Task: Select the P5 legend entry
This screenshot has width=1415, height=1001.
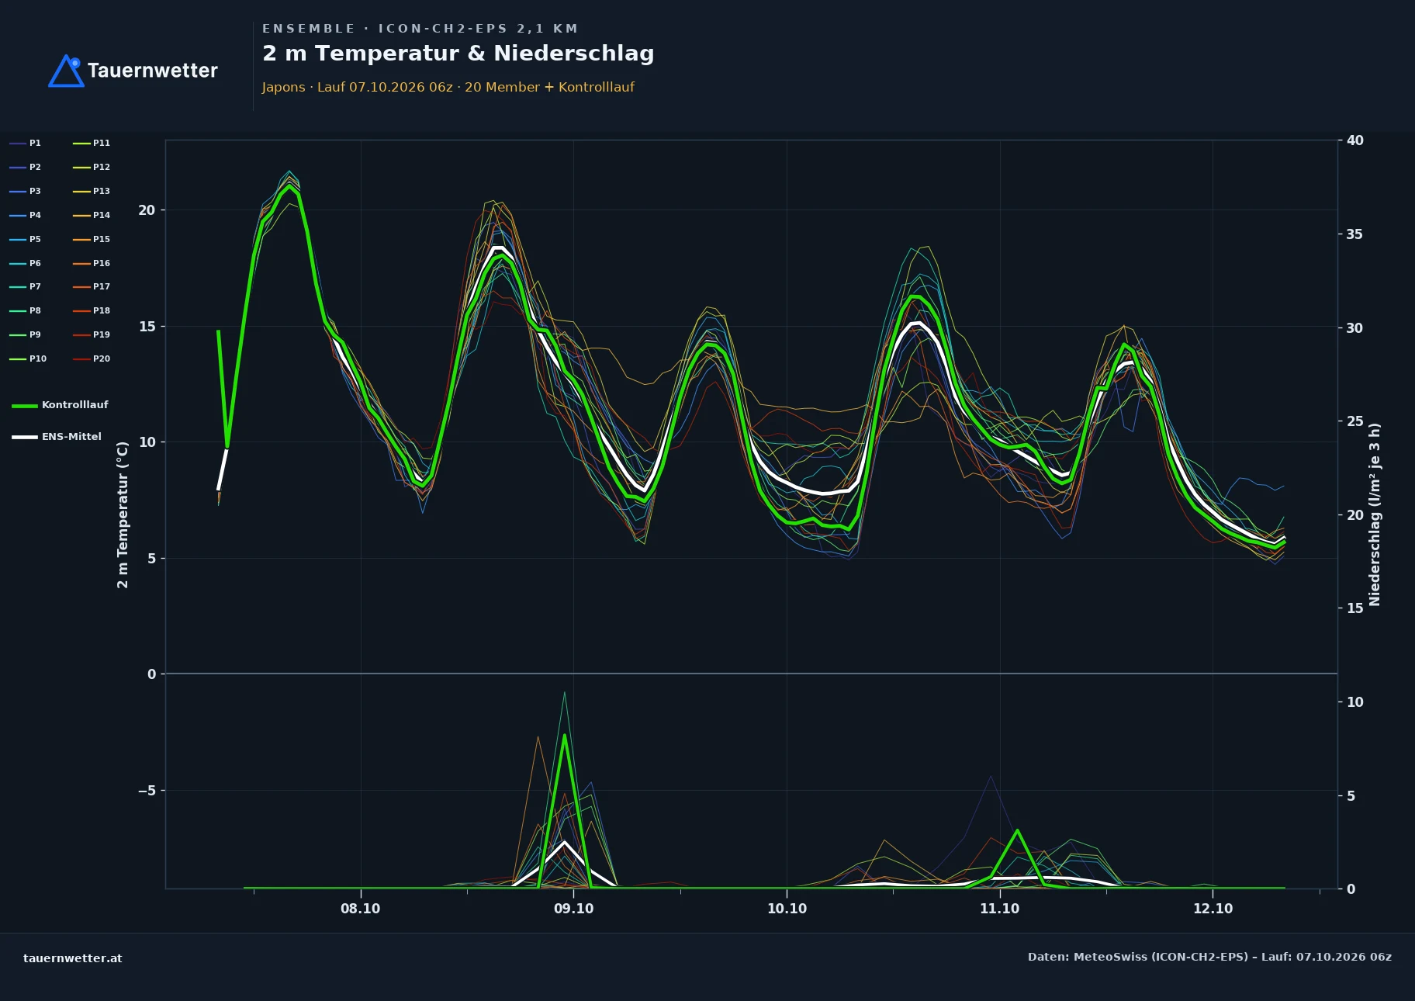Action: point(26,240)
